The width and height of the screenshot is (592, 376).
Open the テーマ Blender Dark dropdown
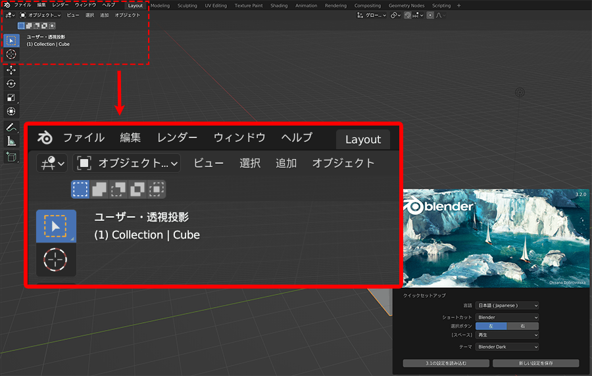508,346
